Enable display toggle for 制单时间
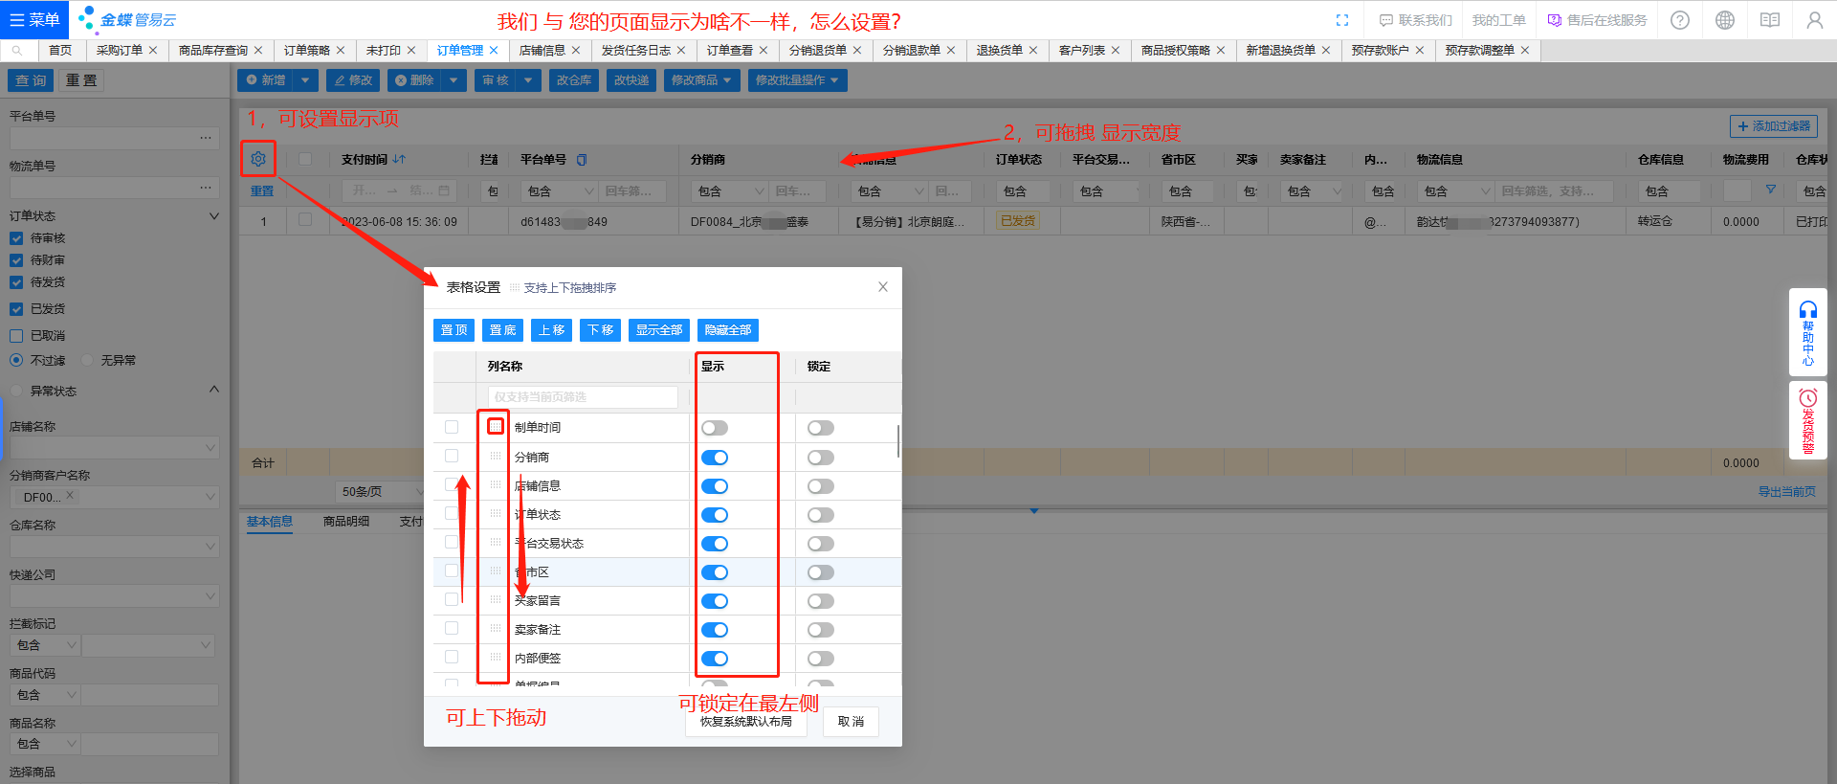1837x784 pixels. pos(714,428)
